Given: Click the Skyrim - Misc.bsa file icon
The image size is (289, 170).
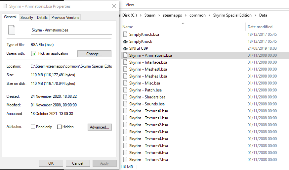Looking at the screenshot, I should 125,83.
